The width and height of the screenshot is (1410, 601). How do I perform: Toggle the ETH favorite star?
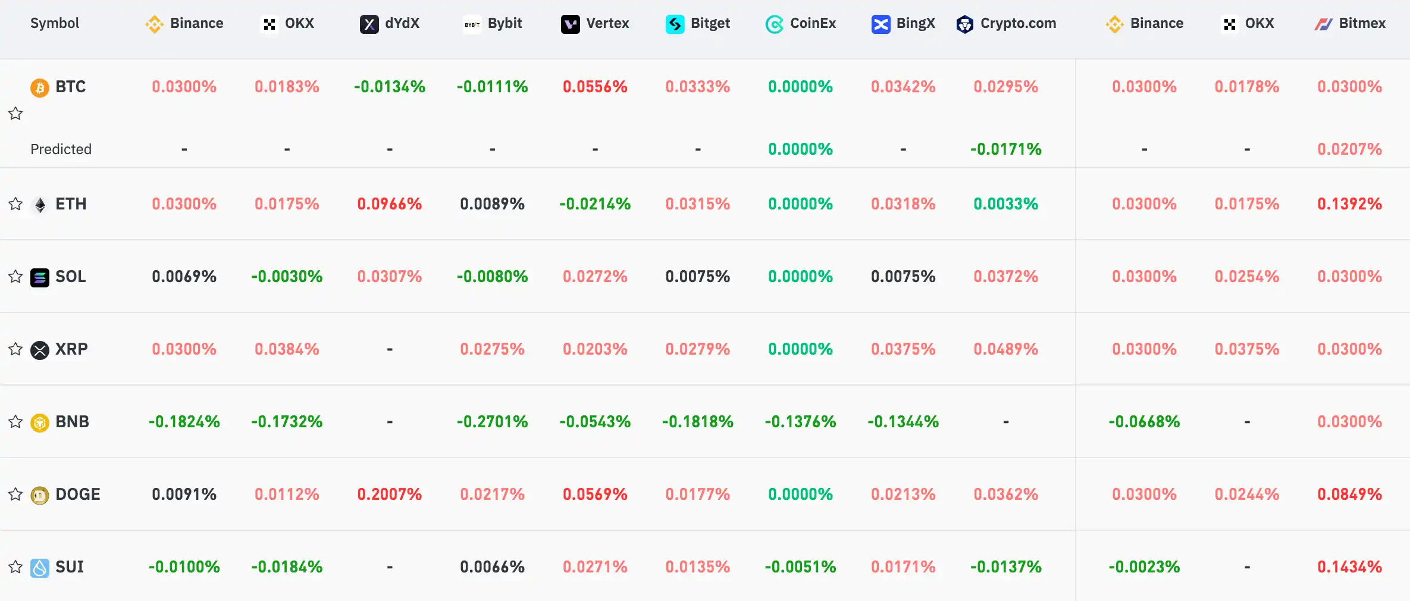(15, 204)
